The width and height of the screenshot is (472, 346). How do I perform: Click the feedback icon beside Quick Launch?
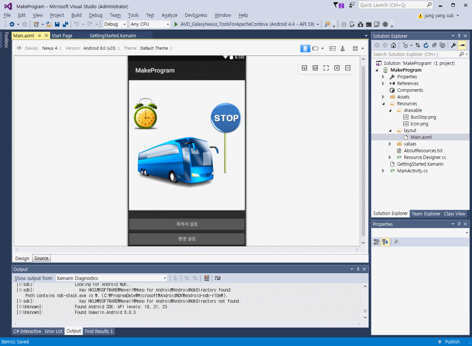tap(352, 5)
